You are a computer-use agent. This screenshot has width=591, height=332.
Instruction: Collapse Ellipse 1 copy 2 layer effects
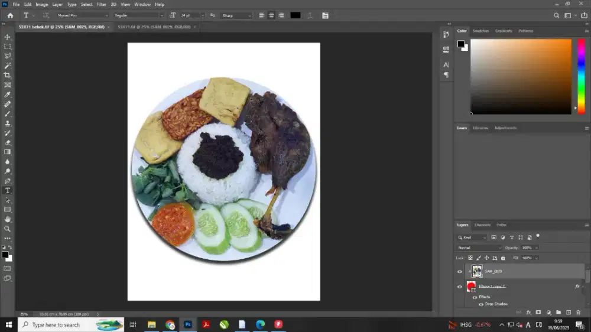(x=582, y=287)
